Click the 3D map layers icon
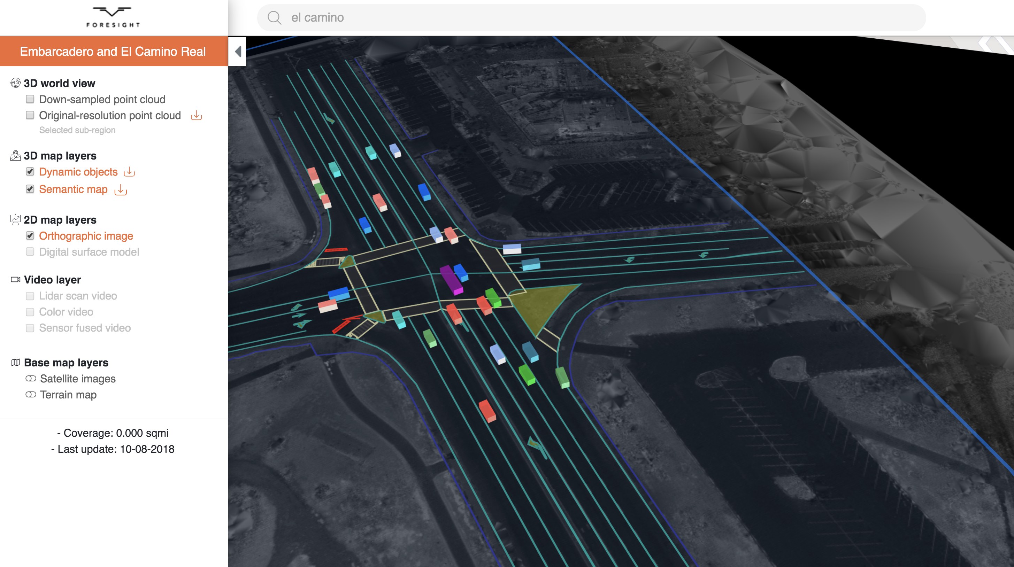This screenshot has width=1014, height=567. (x=15, y=156)
